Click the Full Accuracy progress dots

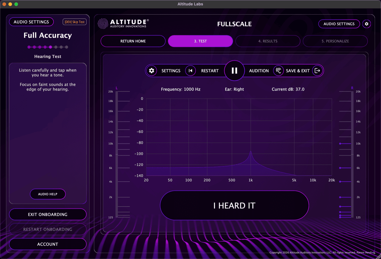click(x=48, y=47)
